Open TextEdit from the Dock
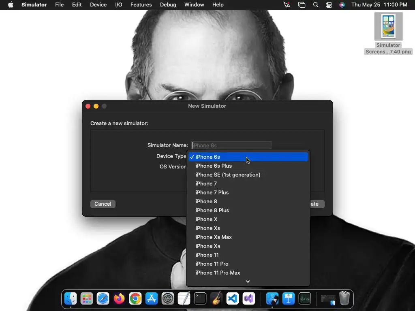The height and width of the screenshot is (311, 415). click(184, 298)
